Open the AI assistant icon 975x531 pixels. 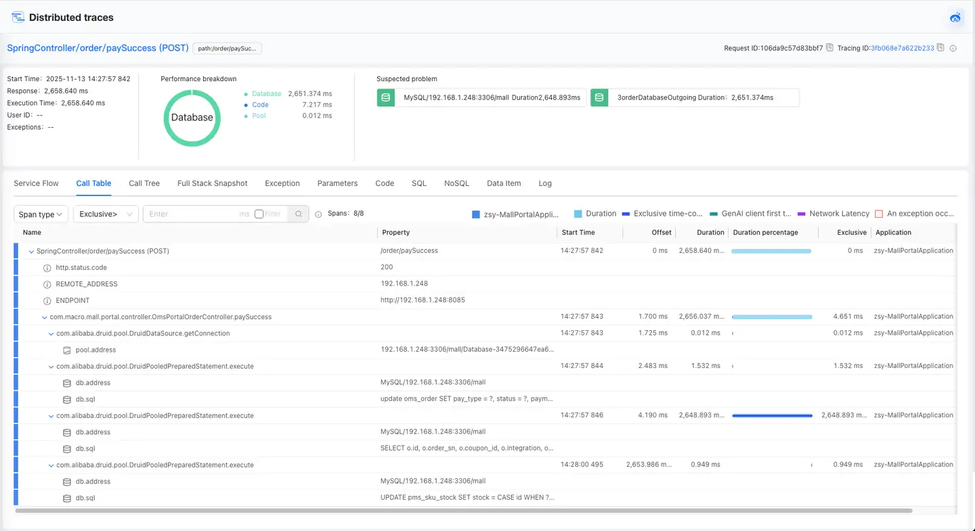[955, 18]
